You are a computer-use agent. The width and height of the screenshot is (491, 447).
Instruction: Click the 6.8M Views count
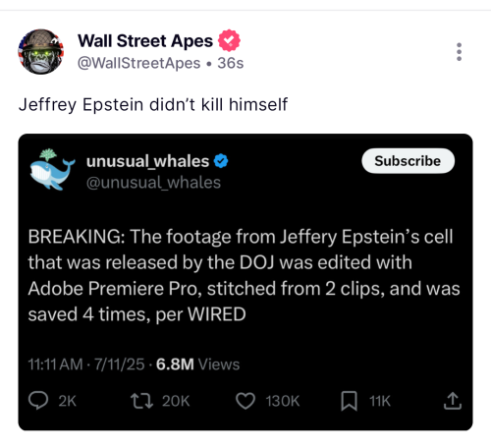tap(197, 364)
